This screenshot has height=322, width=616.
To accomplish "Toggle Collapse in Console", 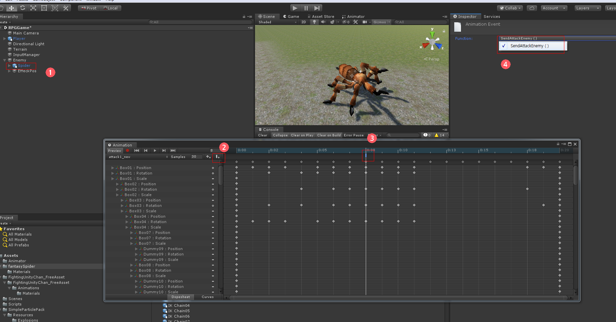I will pyautogui.click(x=280, y=135).
